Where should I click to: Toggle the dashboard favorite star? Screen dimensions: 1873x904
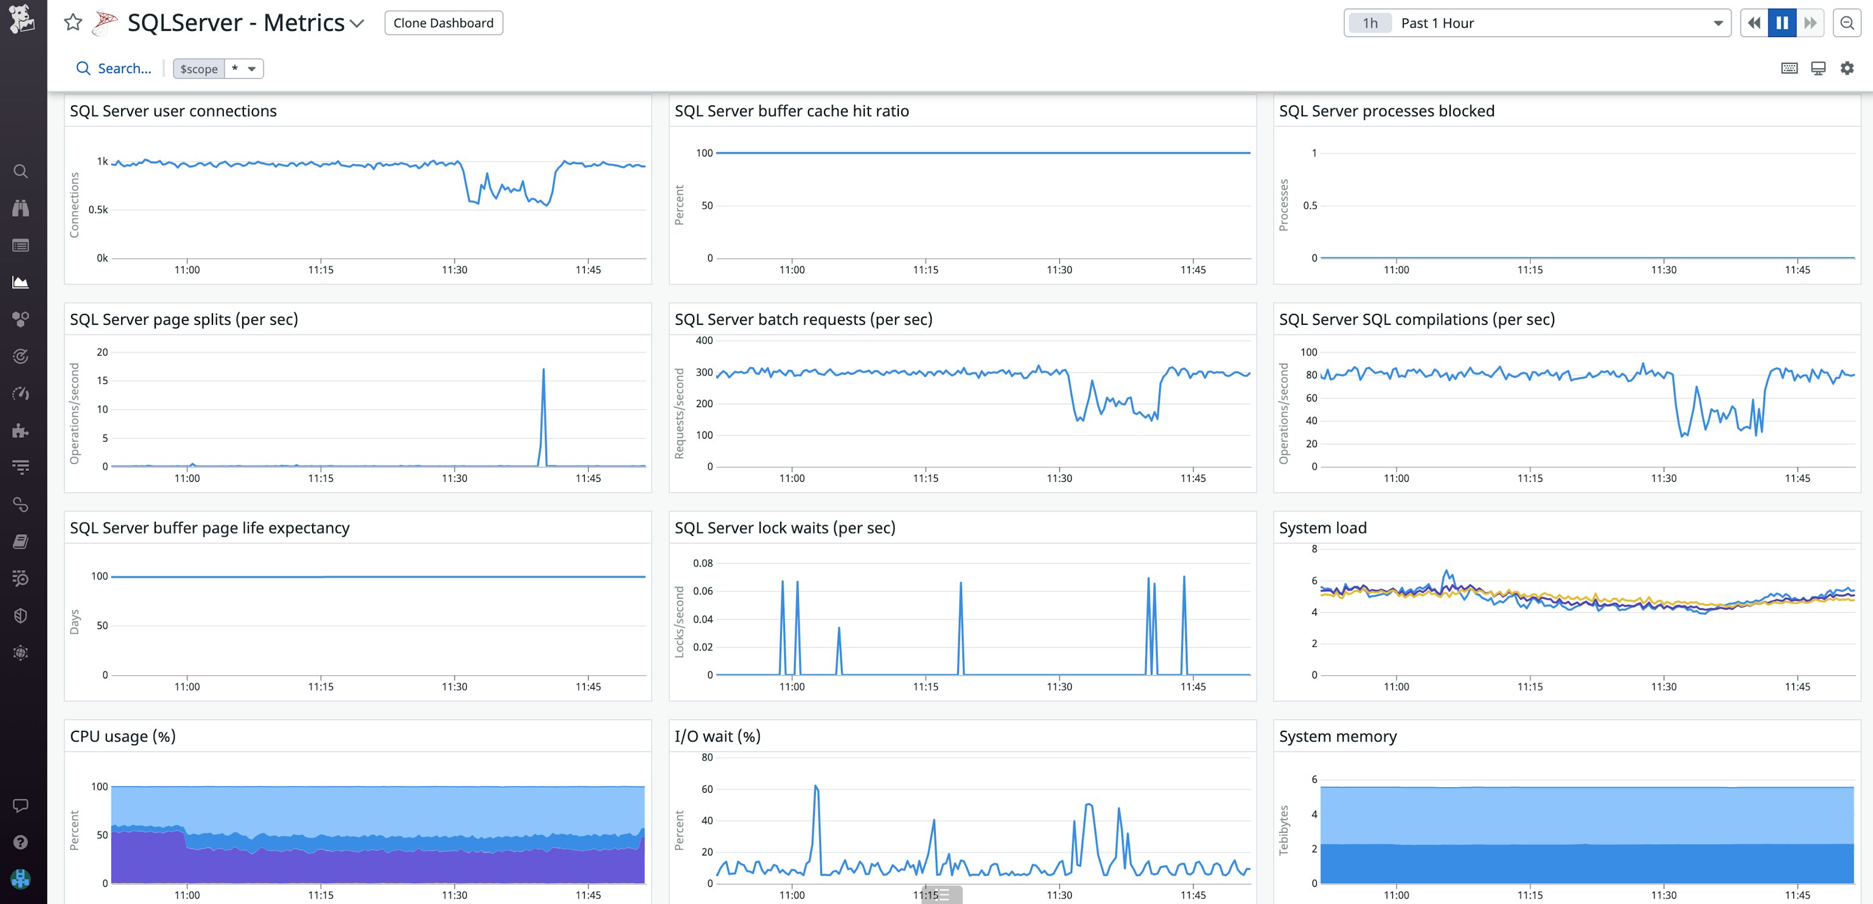[x=72, y=23]
